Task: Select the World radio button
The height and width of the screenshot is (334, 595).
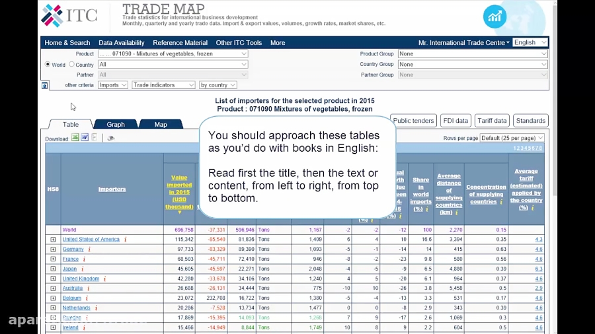Action: (x=48, y=65)
